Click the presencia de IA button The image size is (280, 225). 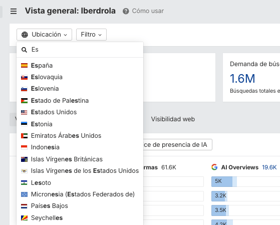(178, 145)
